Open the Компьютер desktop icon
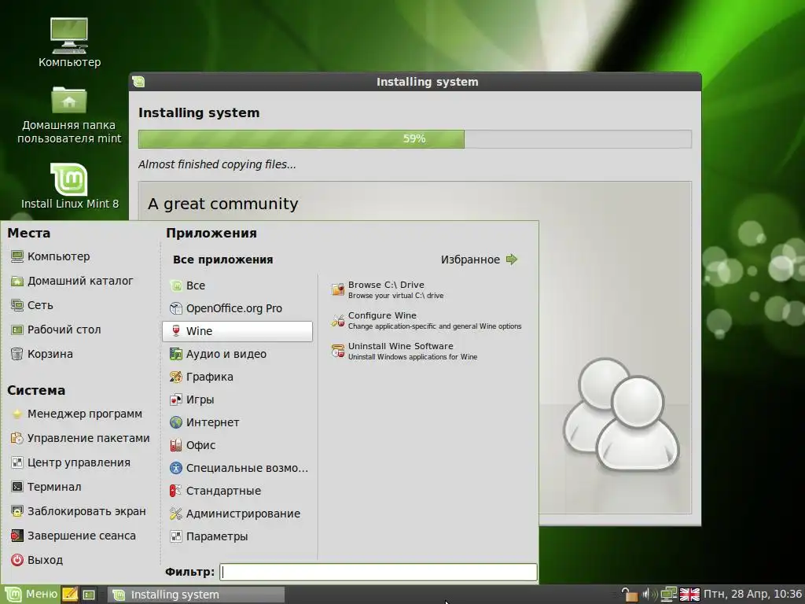The width and height of the screenshot is (805, 604). 69,43
